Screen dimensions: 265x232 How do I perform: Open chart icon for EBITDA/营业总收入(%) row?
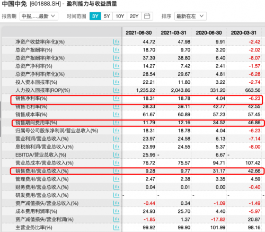click(x=116, y=155)
